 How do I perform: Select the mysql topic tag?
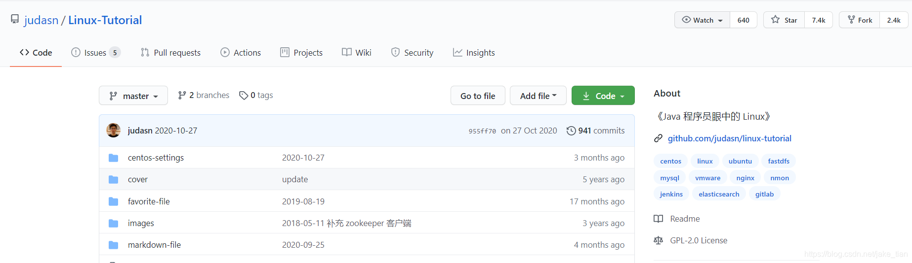tap(669, 178)
